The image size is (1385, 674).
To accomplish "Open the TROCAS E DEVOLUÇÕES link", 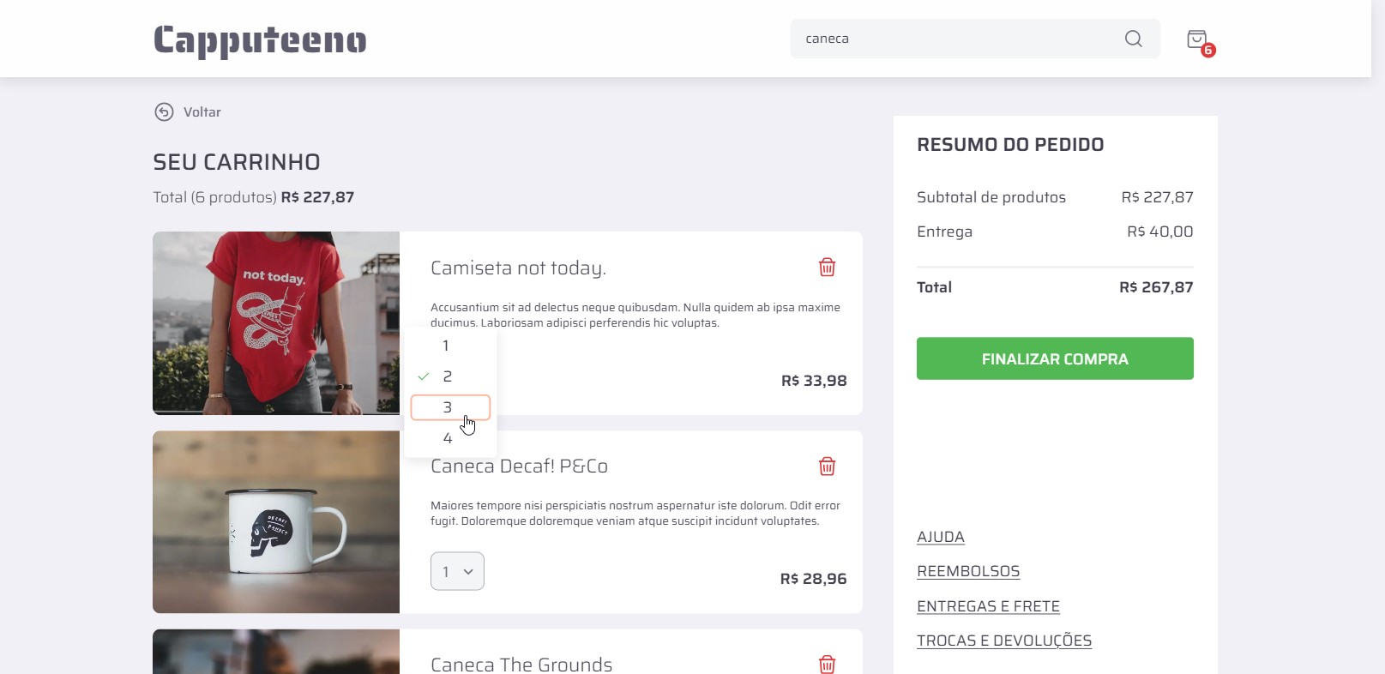I will coord(1004,641).
